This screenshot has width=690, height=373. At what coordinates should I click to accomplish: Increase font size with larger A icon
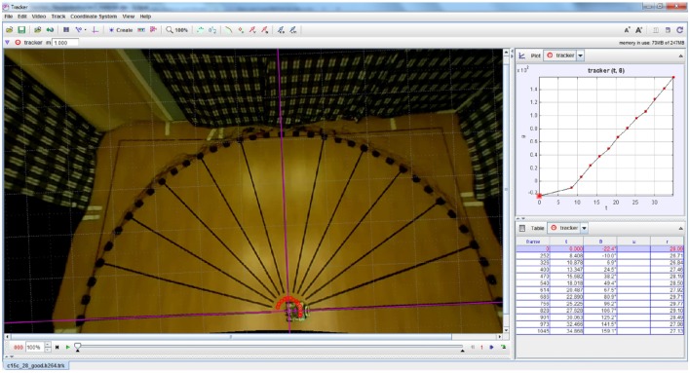(639, 30)
